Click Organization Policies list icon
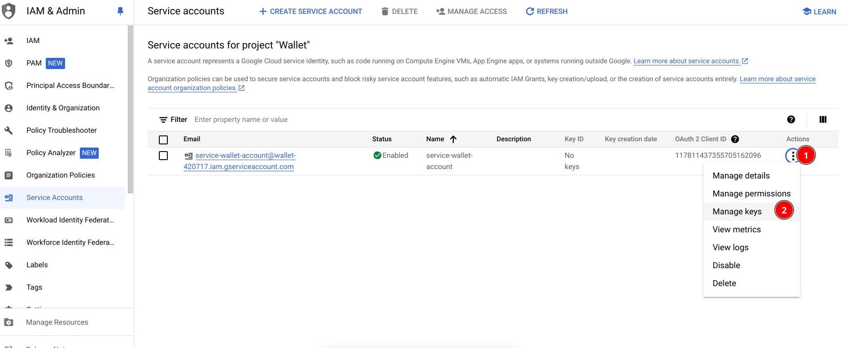 (x=9, y=175)
